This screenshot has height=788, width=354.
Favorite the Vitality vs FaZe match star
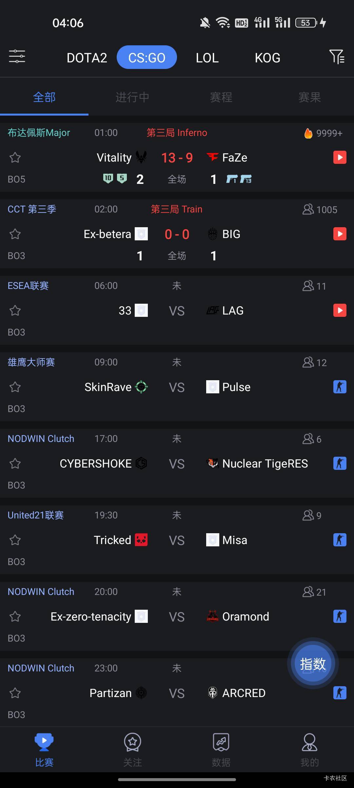pyautogui.click(x=15, y=158)
